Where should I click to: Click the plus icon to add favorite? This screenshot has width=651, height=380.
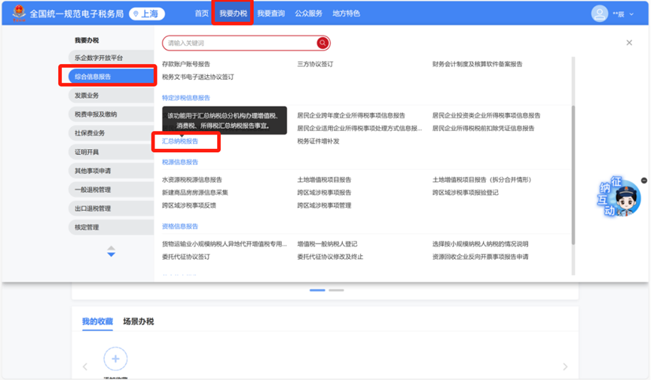point(115,359)
